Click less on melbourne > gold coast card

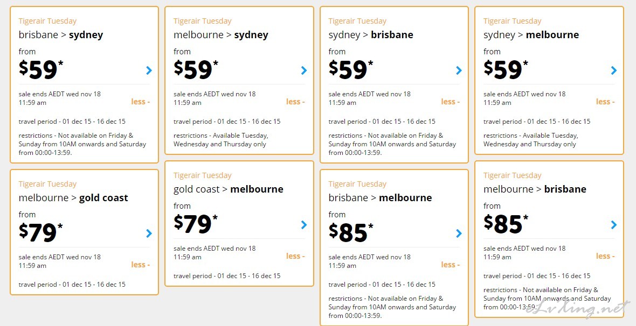[140, 265]
